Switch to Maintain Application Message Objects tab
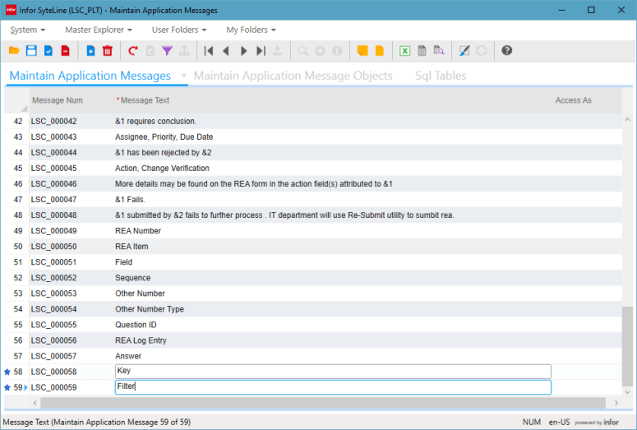 click(293, 76)
